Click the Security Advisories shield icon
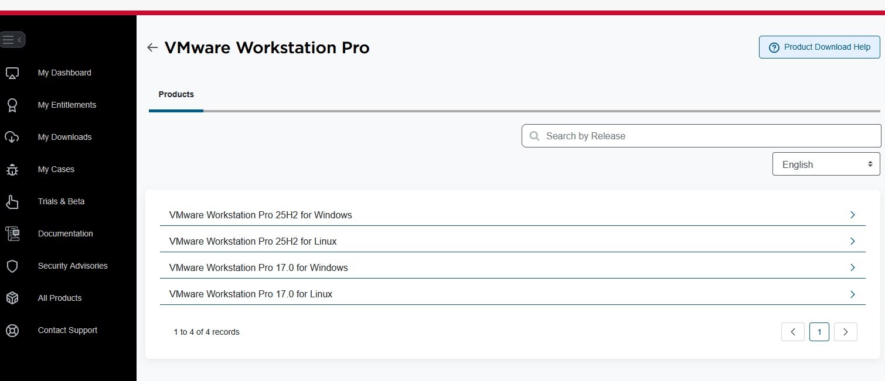The height and width of the screenshot is (381, 885). pyautogui.click(x=12, y=266)
